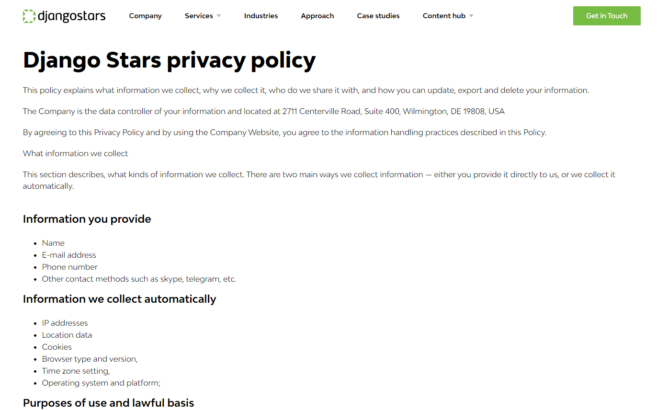The width and height of the screenshot is (657, 410).
Task: Click the Information you provide heading
Action: click(x=87, y=219)
